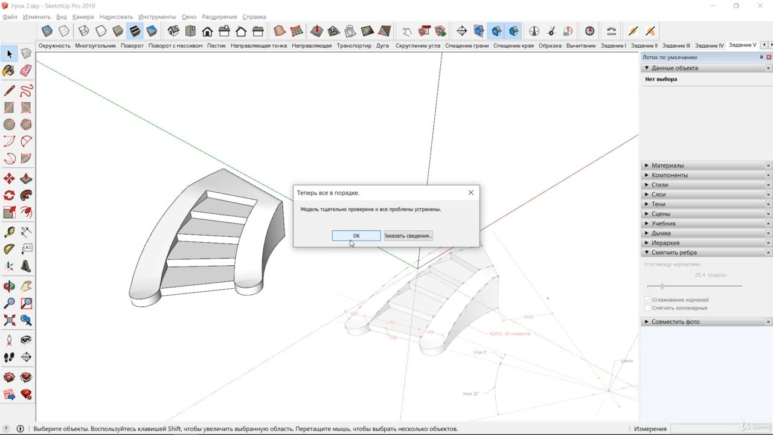Viewport: 773px width, 435px height.
Task: Toggle the Hidden Line style button
Action: click(x=101, y=31)
